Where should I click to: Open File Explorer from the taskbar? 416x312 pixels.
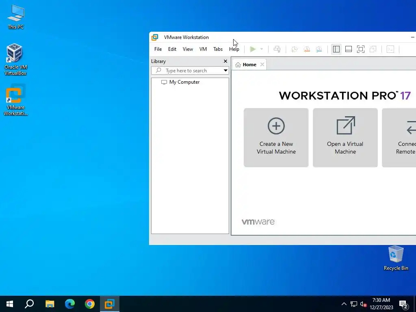point(50,304)
